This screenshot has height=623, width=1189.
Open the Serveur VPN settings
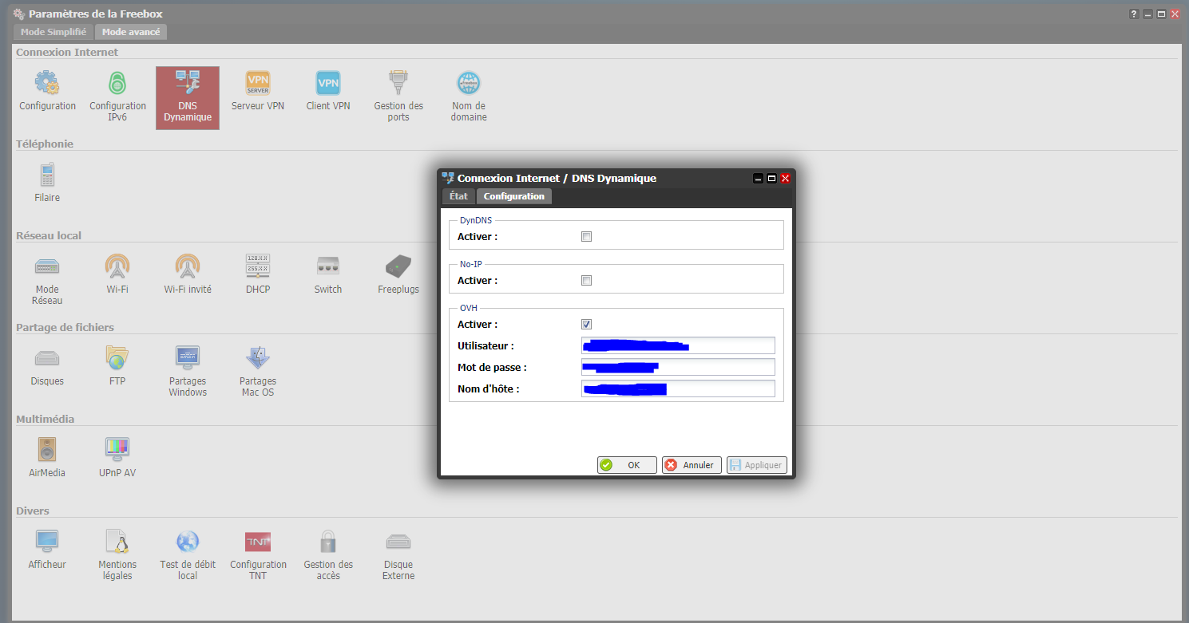point(258,91)
